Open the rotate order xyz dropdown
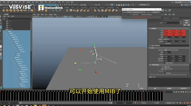 [166, 39]
